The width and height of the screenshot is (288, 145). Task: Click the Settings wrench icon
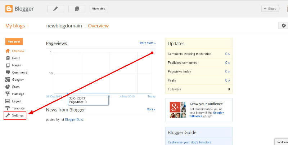(8, 115)
